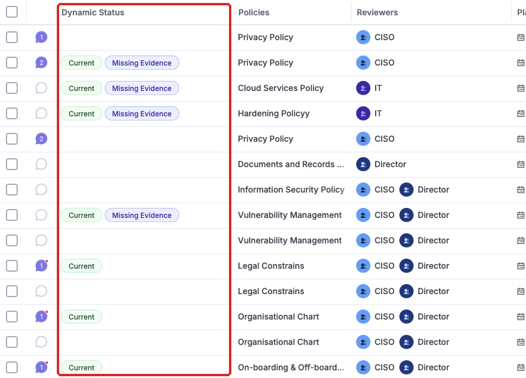Click Director avatar on Documents and Records row
This screenshot has width=526, height=378.
tap(363, 164)
